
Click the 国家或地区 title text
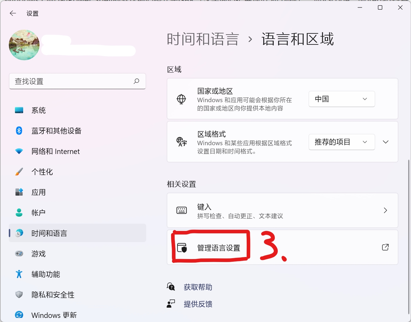click(215, 91)
